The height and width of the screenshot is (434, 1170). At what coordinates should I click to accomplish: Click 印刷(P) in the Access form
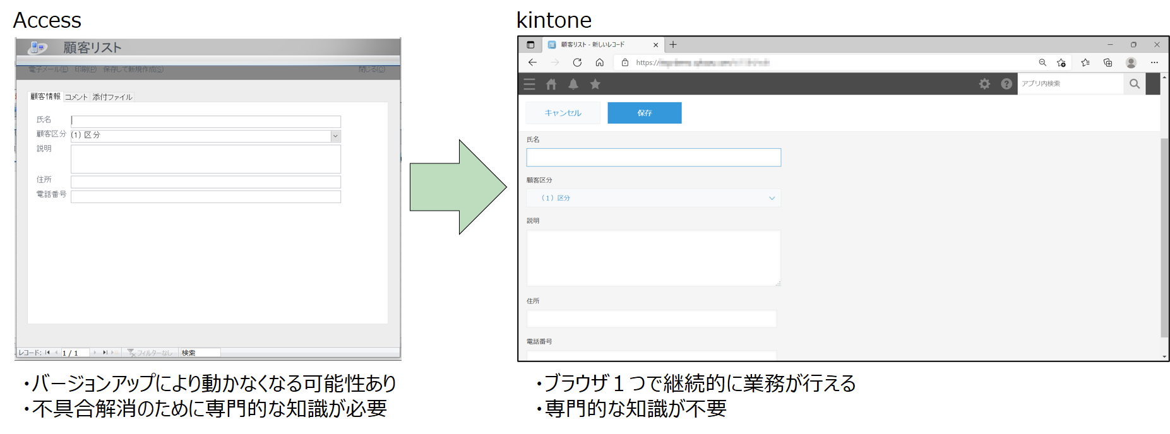(86, 69)
